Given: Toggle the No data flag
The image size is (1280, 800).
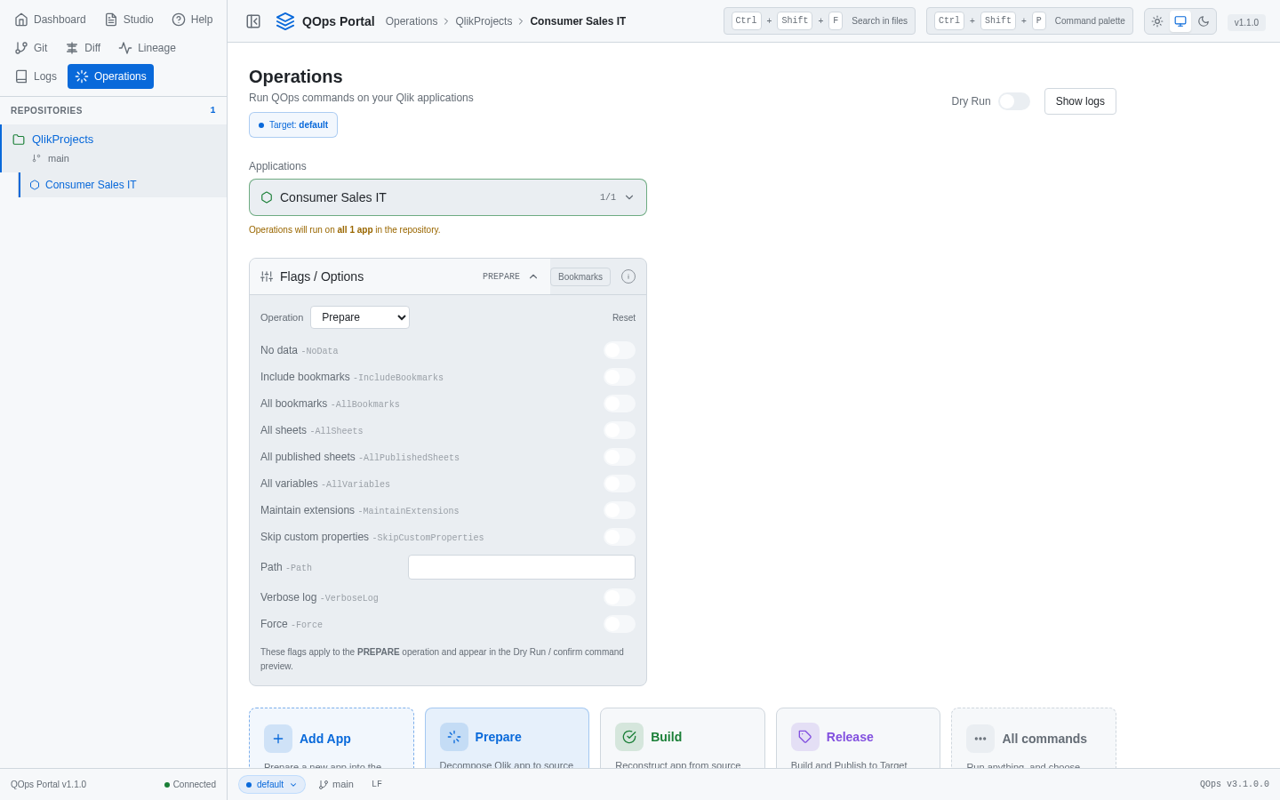Looking at the screenshot, I should [x=620, y=350].
